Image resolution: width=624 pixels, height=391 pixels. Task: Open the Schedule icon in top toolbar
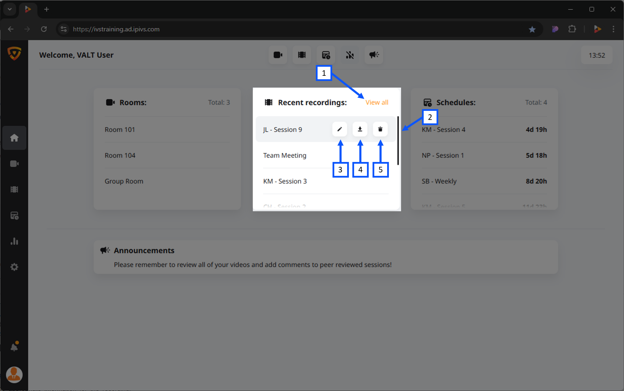pos(326,55)
